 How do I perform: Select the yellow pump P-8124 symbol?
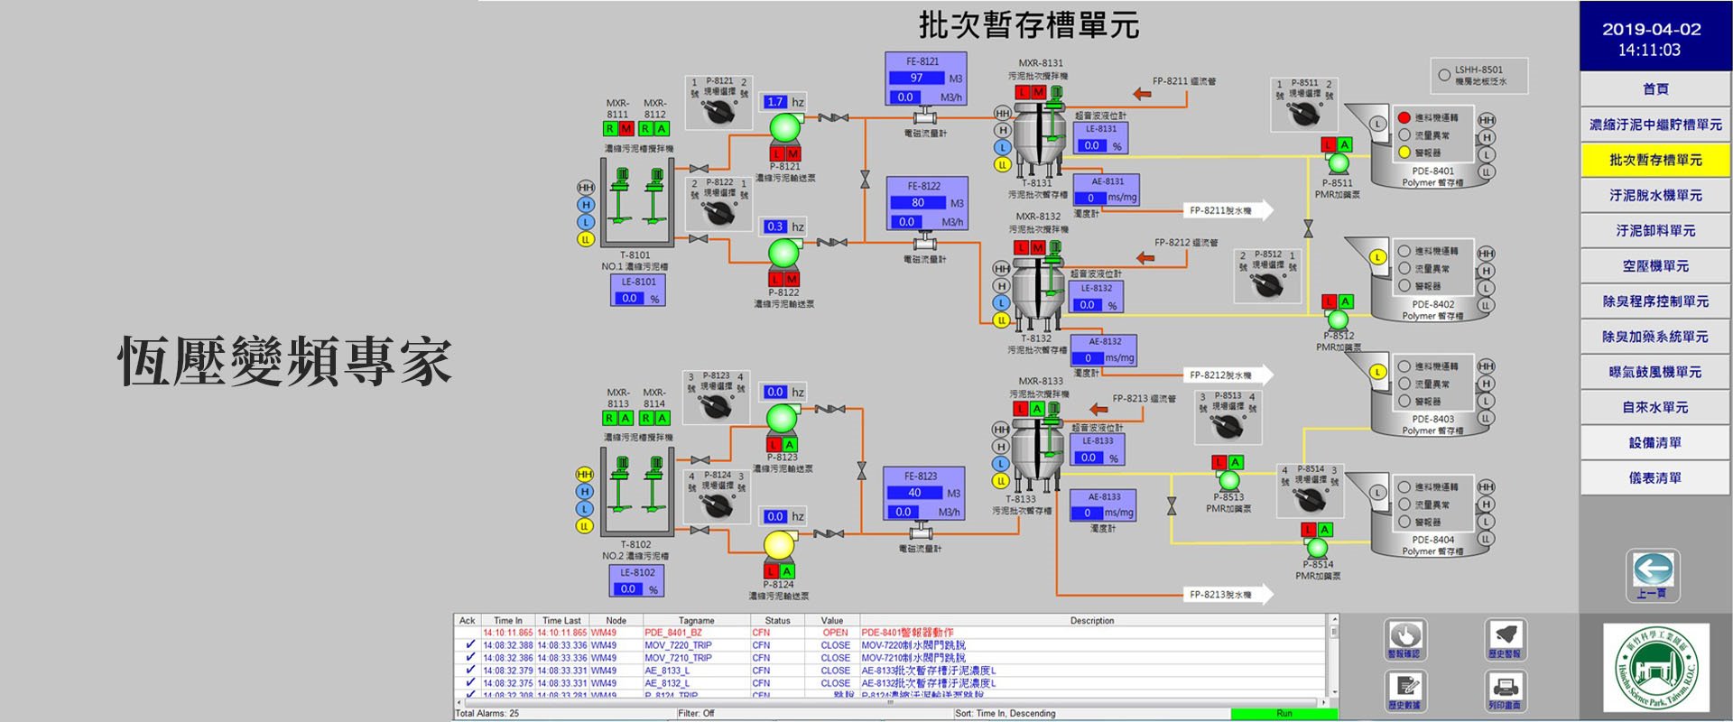(x=779, y=546)
